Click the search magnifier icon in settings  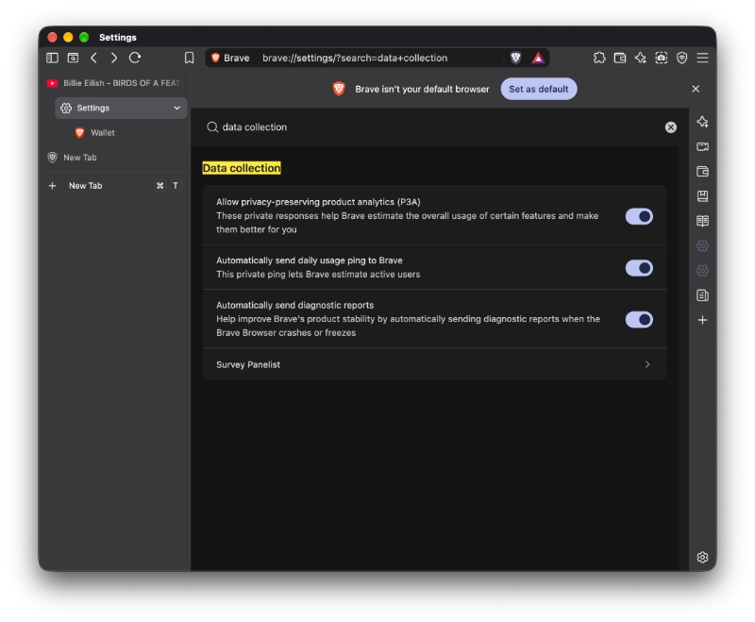pos(212,127)
